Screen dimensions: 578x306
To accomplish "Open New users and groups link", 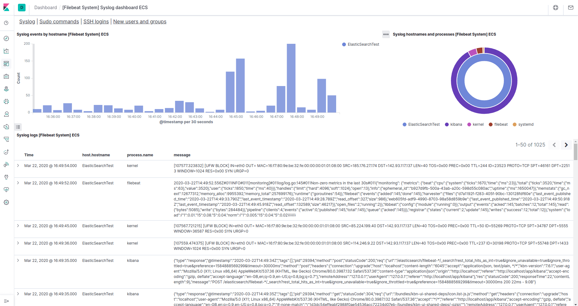I will 140,21.
